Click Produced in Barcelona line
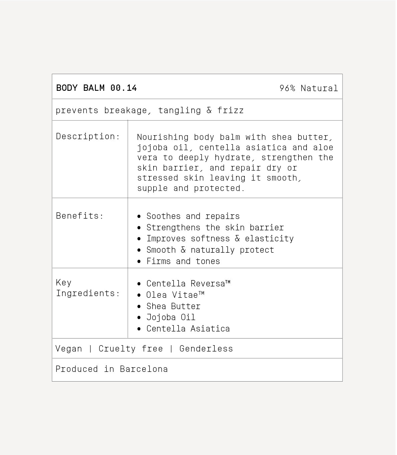The width and height of the screenshot is (397, 455). (112, 369)
